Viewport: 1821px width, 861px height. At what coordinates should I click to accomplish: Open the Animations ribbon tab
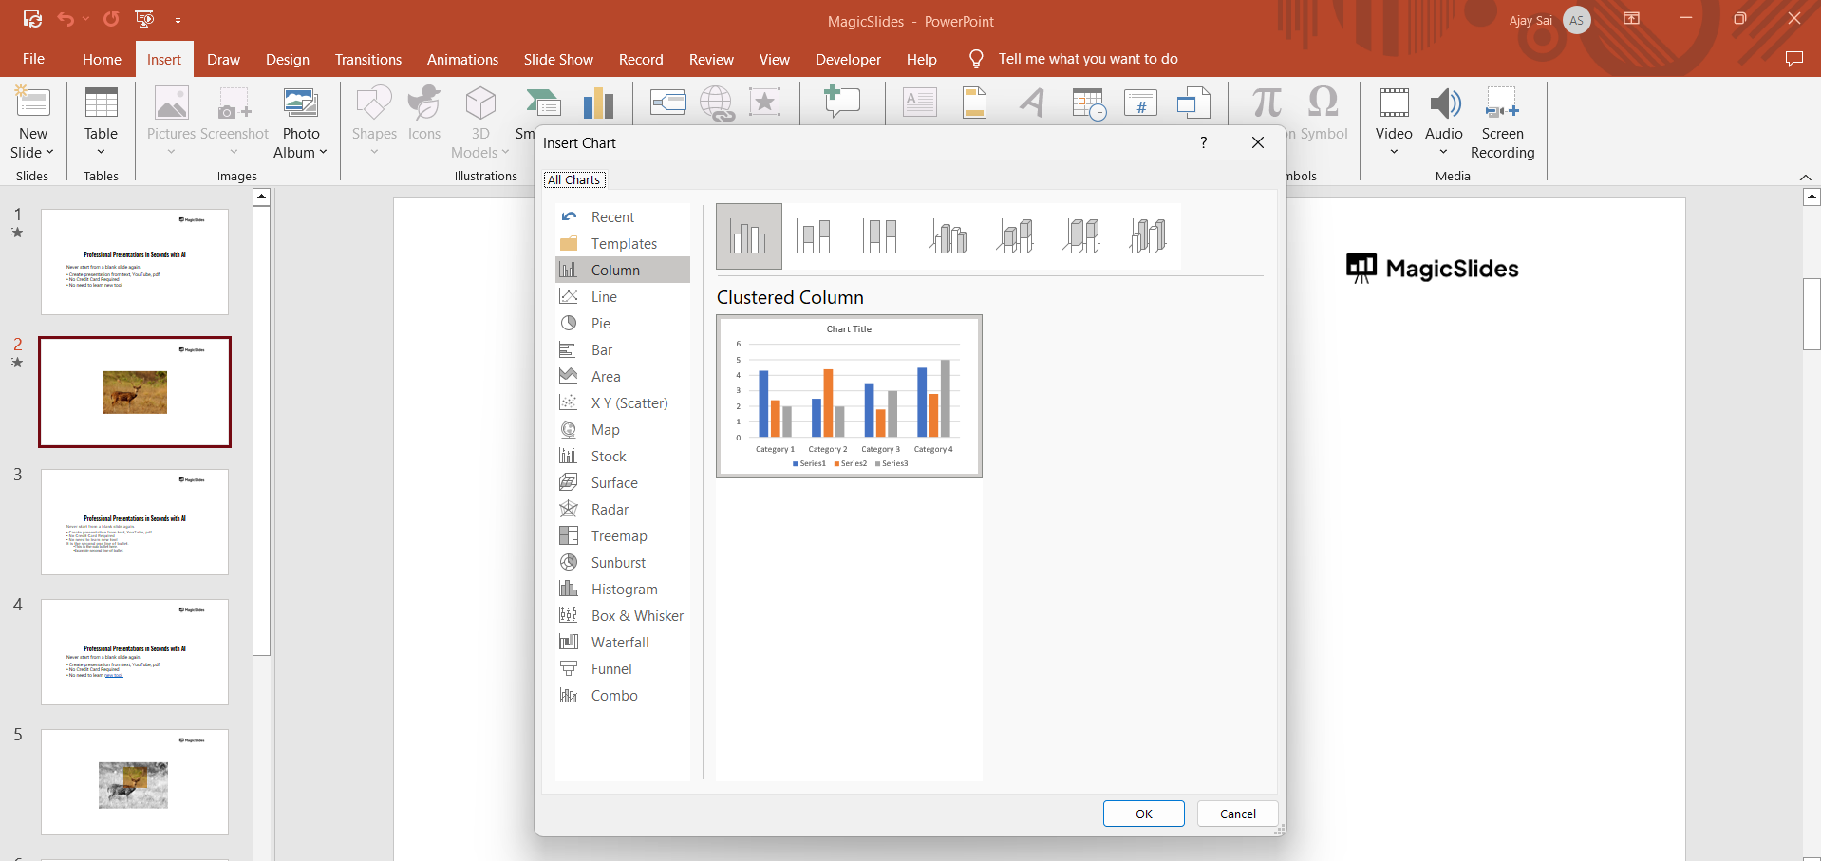click(x=462, y=59)
